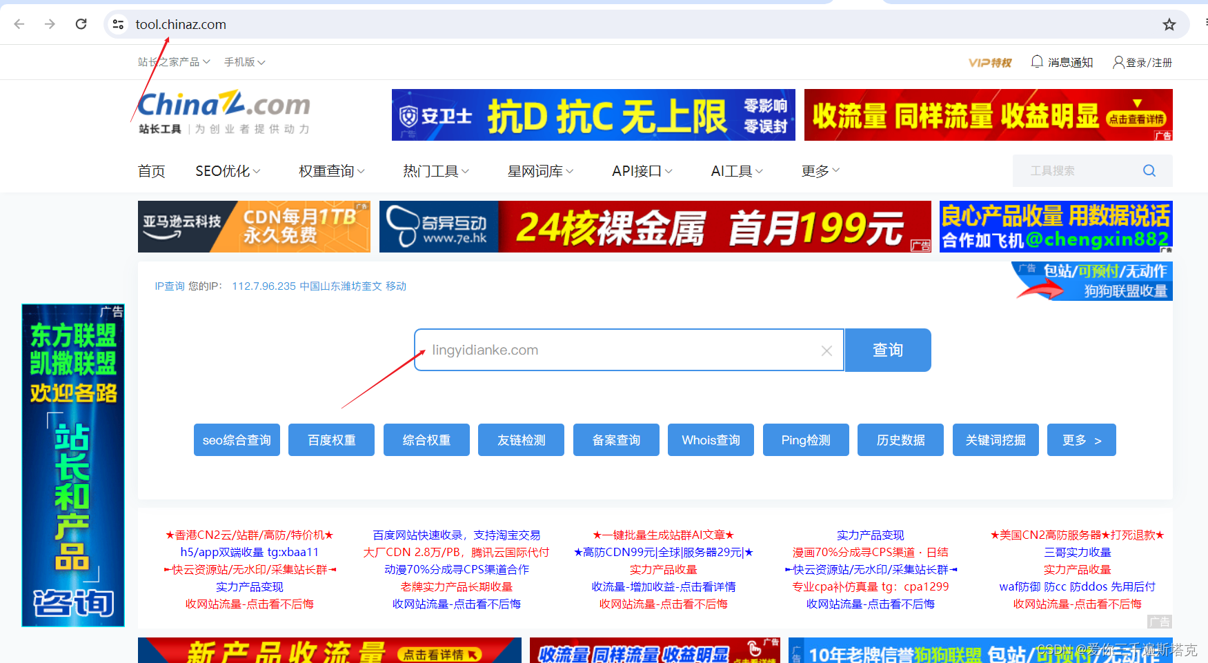The image size is (1208, 663).
Task: Select 首页 in the navigation menu
Action: click(x=151, y=170)
